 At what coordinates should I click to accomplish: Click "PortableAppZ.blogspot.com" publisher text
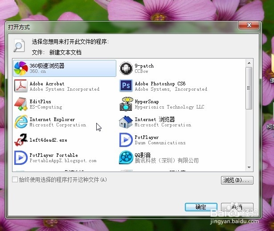[63, 160]
